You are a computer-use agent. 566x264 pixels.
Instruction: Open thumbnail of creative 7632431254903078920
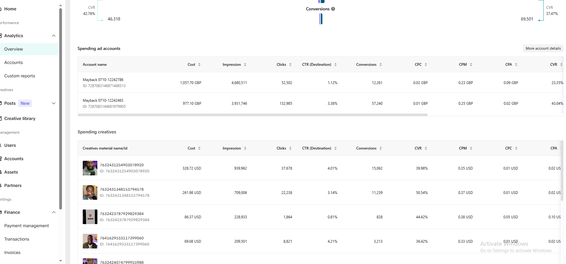coord(90,168)
